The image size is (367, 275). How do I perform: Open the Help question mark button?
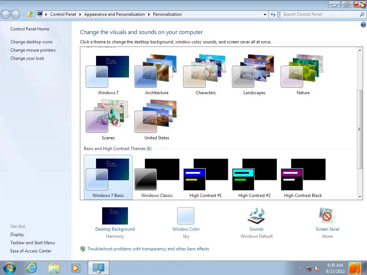pos(363,25)
